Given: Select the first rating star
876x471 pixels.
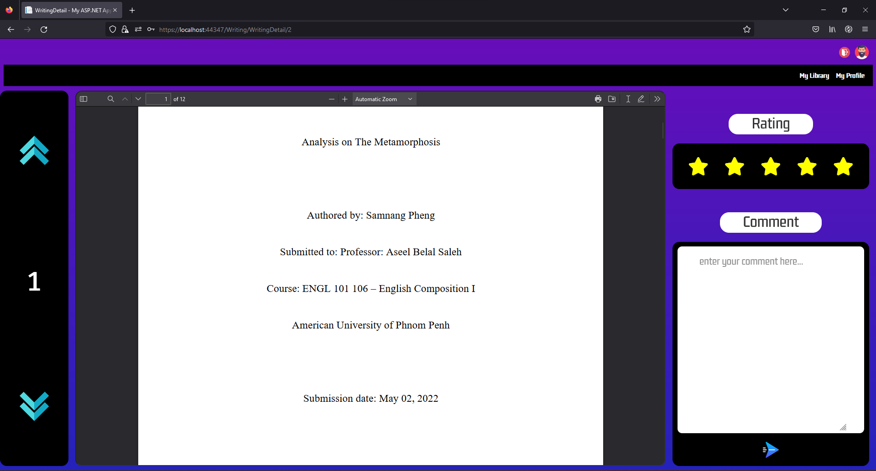Looking at the screenshot, I should point(698,167).
